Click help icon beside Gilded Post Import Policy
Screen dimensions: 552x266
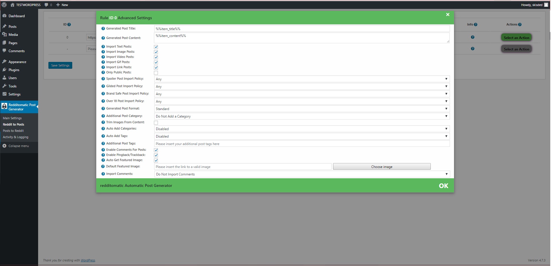click(x=103, y=86)
